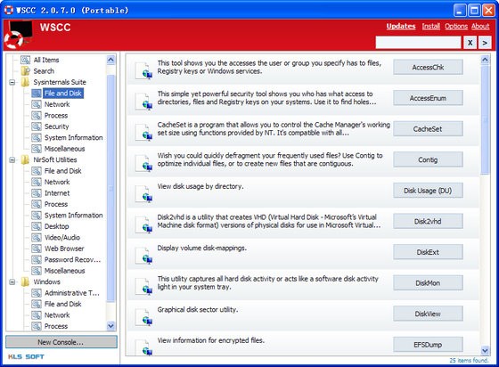This screenshot has width=499, height=367.
Task: Open the Install link
Action: 431,26
